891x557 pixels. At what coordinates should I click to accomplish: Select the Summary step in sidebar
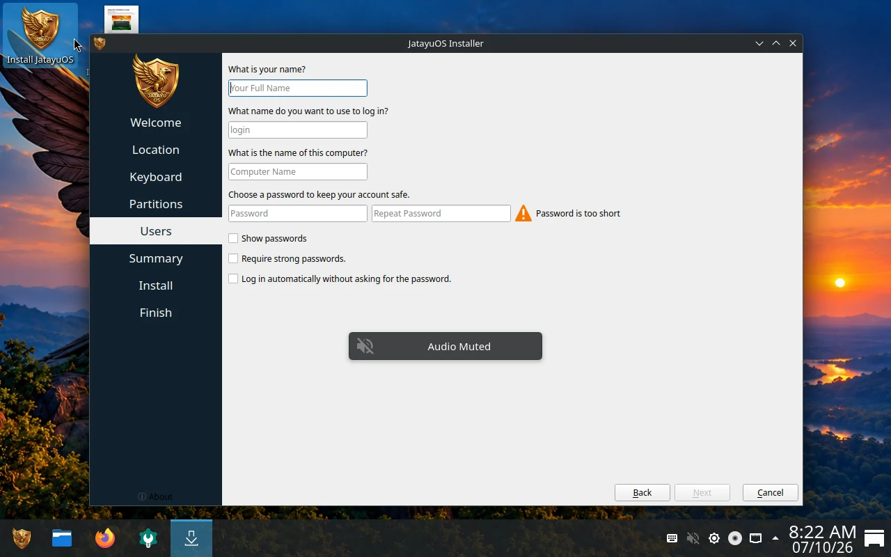click(156, 258)
